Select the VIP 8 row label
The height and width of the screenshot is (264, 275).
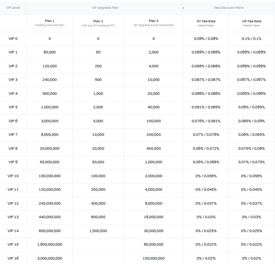[13, 149]
